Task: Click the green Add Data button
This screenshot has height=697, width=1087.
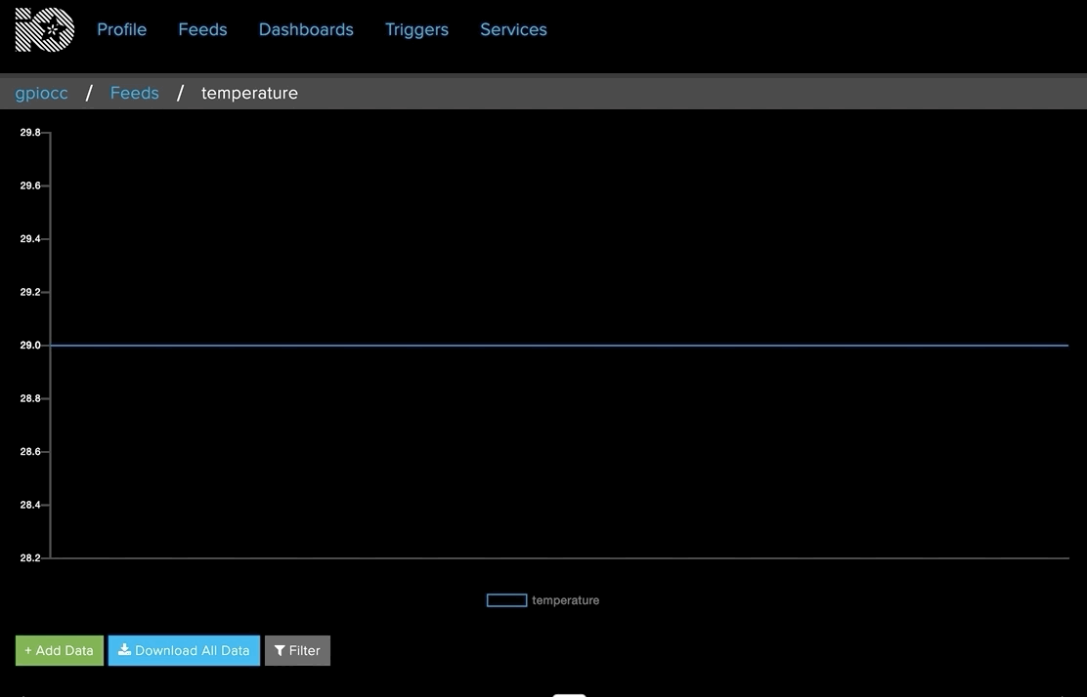Action: 60,650
